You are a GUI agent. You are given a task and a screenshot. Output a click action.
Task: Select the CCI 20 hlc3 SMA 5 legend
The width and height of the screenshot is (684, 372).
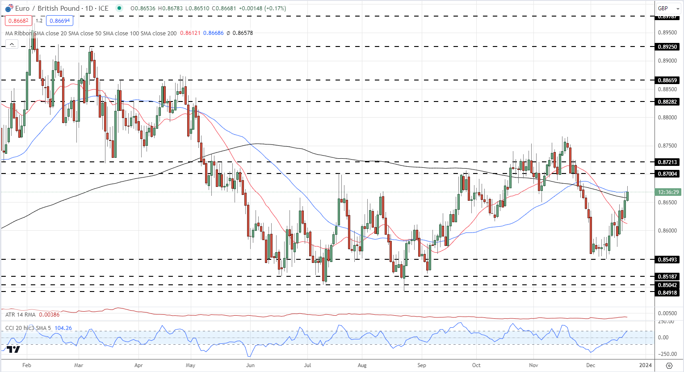pos(29,328)
